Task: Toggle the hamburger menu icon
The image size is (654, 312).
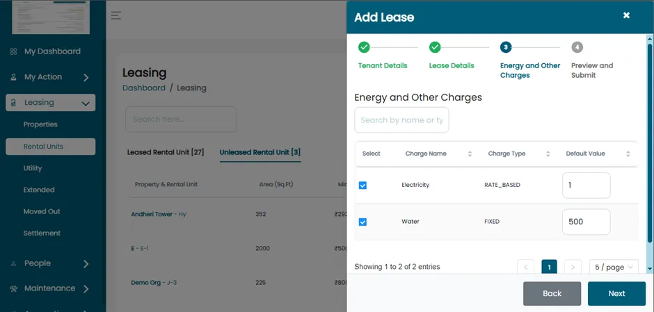Action: click(x=116, y=16)
